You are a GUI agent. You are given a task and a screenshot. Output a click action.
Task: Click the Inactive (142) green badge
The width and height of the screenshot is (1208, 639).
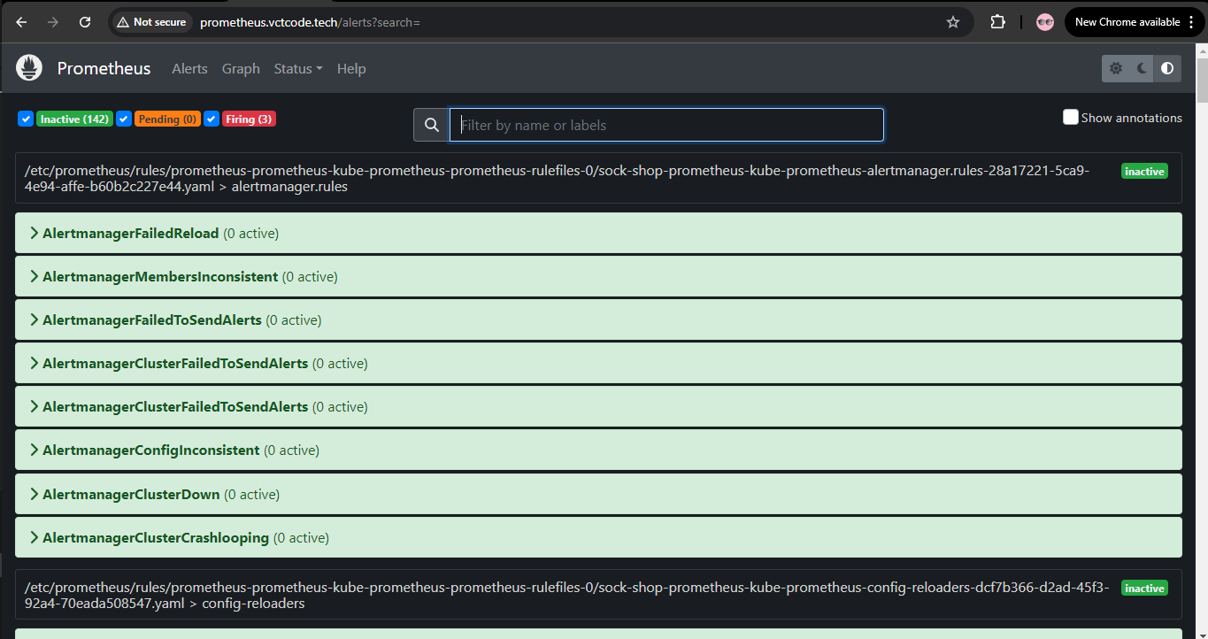[x=74, y=119]
